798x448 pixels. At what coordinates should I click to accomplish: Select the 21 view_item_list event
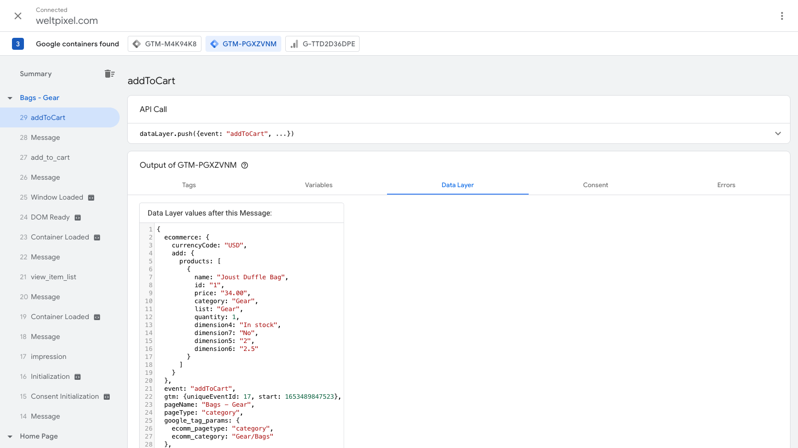tap(60, 277)
